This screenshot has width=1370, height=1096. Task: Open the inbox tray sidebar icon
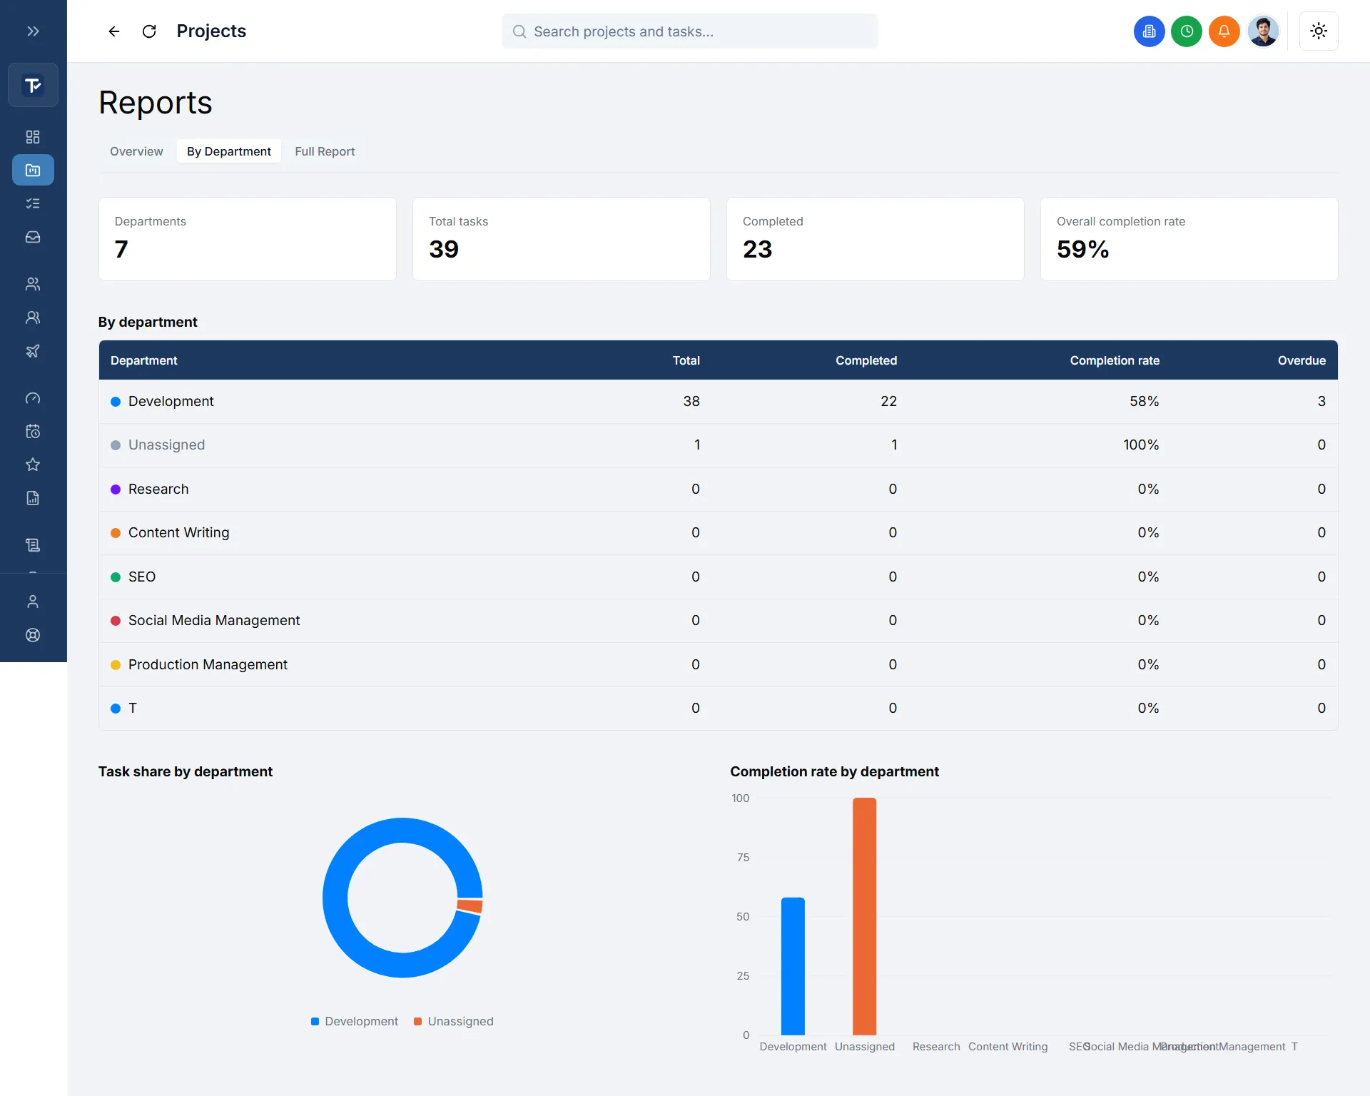(x=33, y=237)
